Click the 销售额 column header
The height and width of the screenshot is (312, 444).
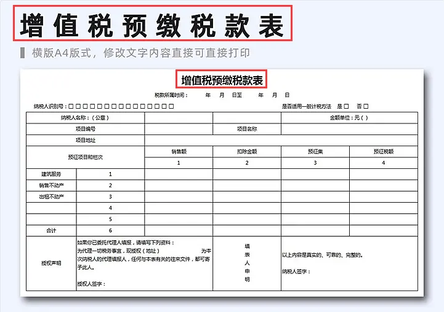179,151
